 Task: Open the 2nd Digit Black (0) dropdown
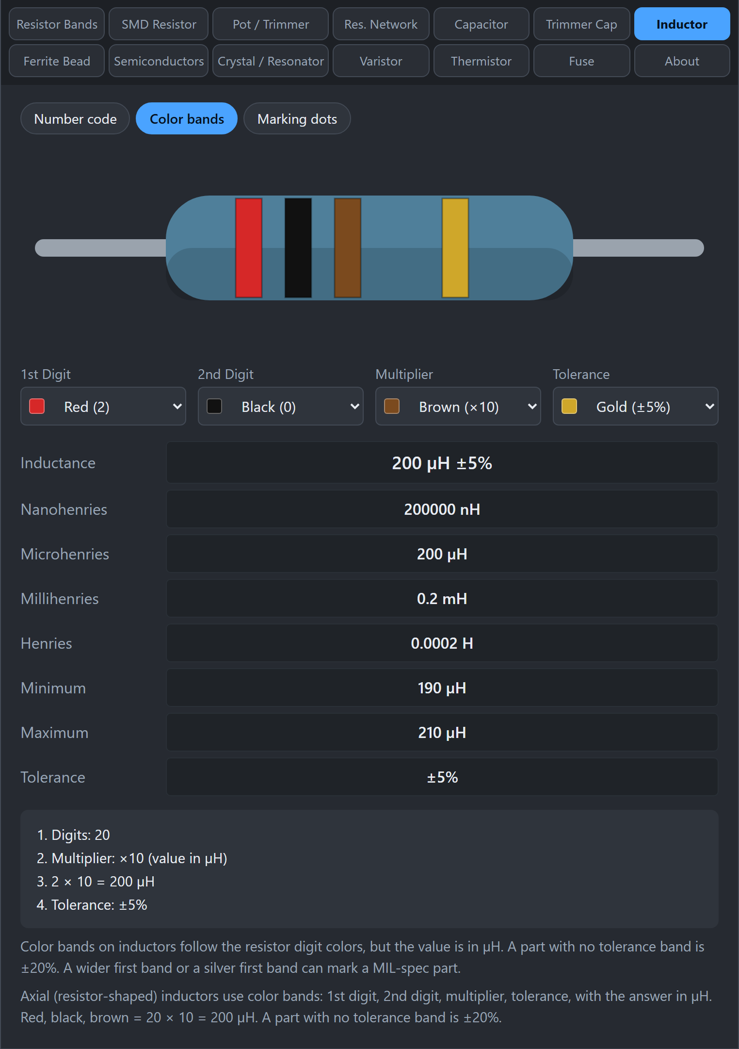pyautogui.click(x=281, y=406)
